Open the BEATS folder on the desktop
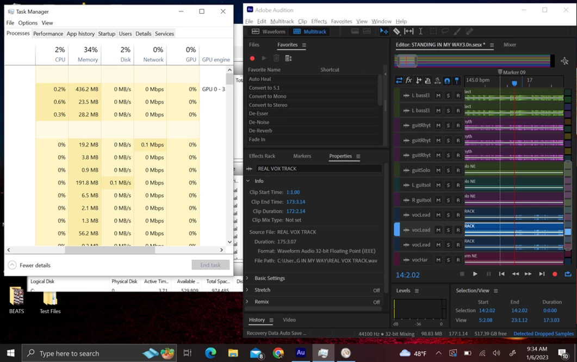This screenshot has height=362, width=577. (x=16, y=300)
